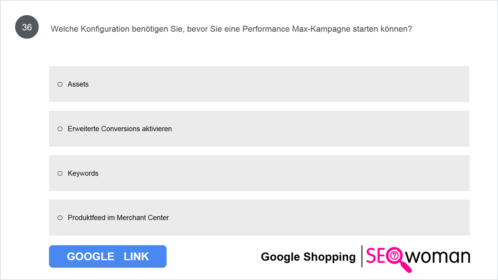Image resolution: width=498 pixels, height=280 pixels.
Task: Open the GOOGLE LINK button
Action: (x=108, y=256)
